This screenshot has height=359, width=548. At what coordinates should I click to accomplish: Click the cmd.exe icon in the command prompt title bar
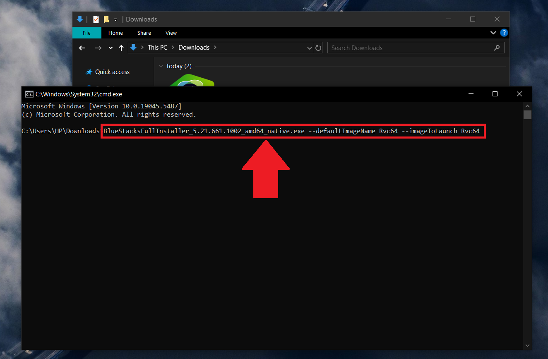[x=29, y=94]
